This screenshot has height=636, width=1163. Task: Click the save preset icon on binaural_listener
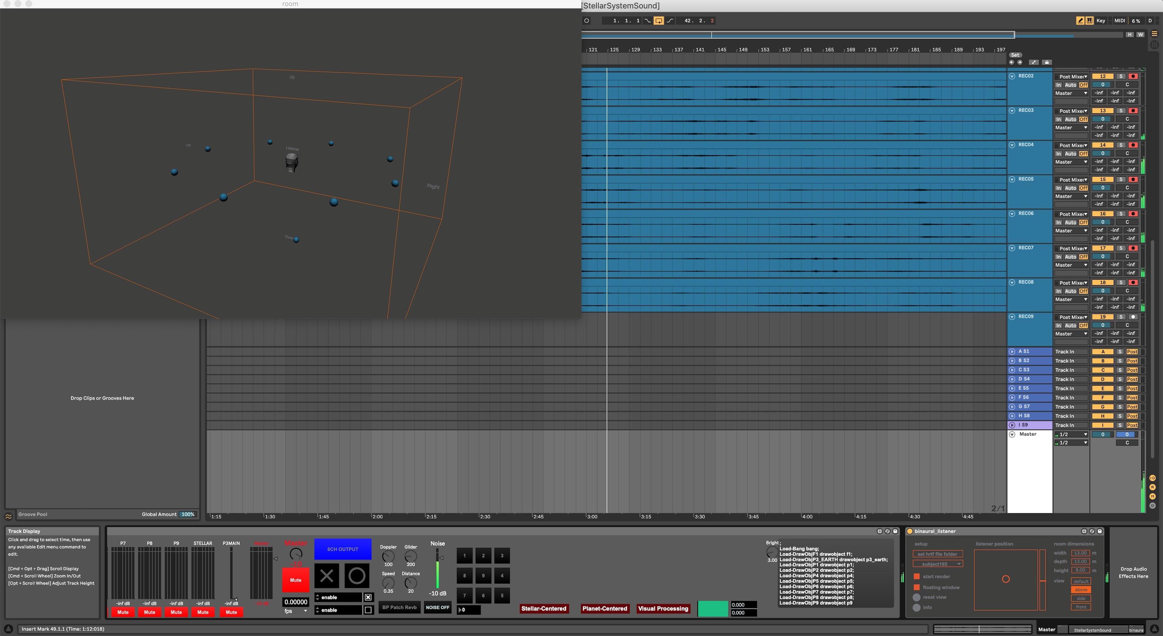(1099, 531)
